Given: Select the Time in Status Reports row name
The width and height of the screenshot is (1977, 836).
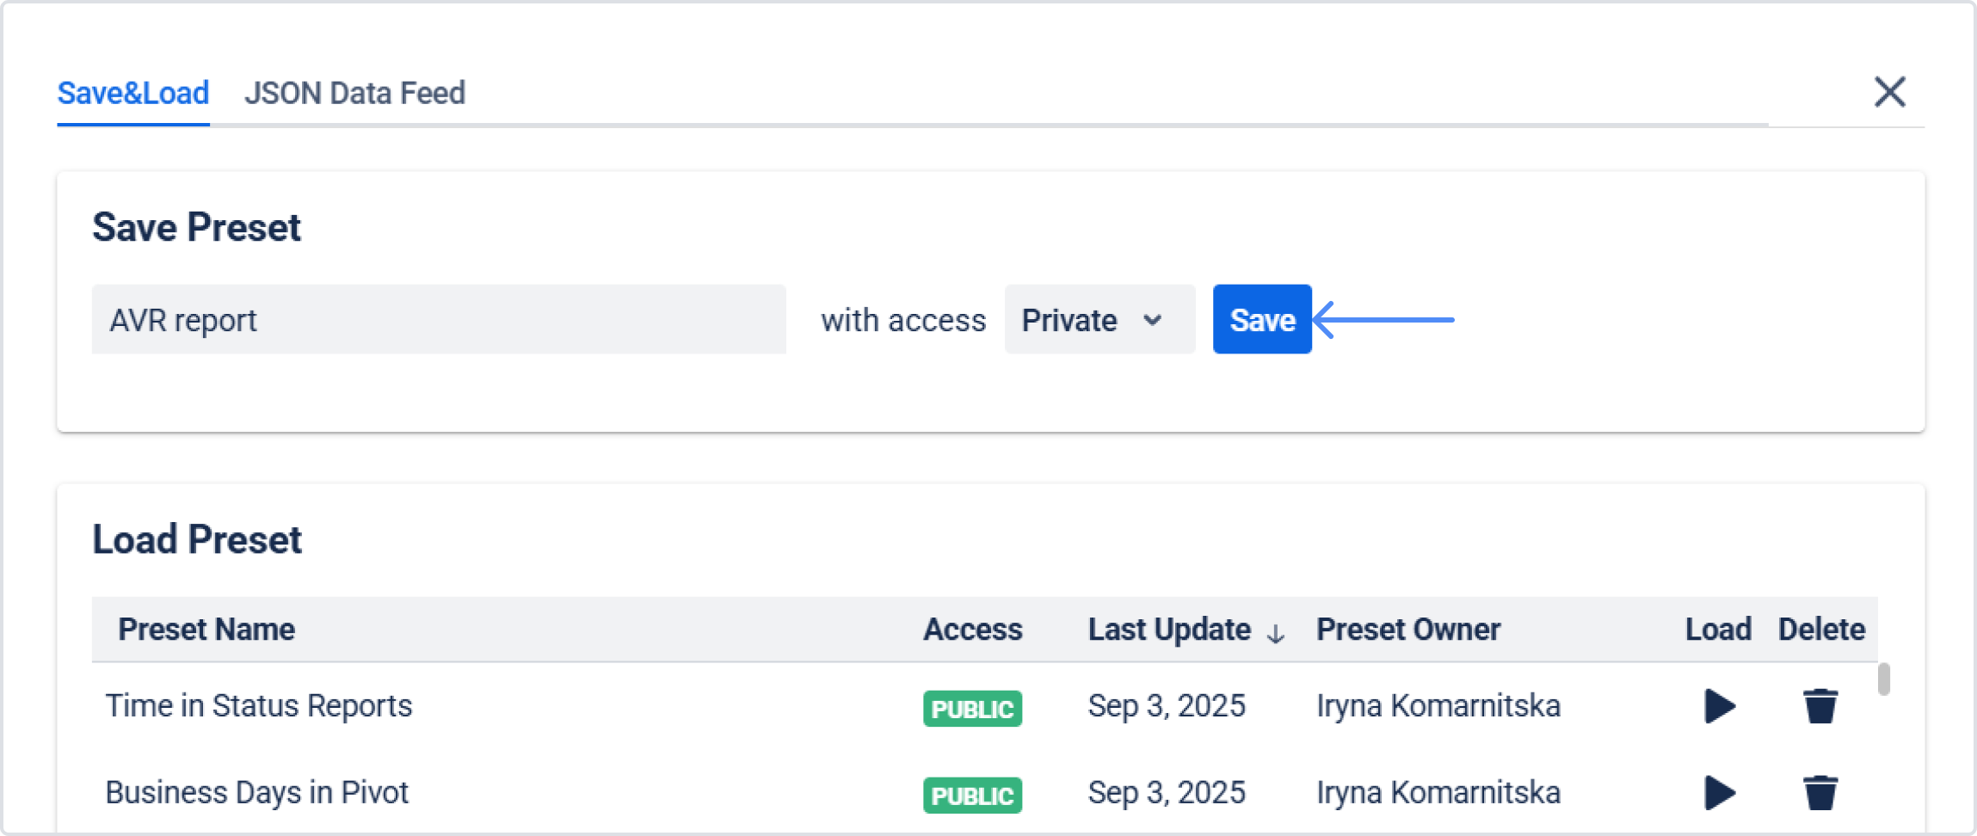Looking at the screenshot, I should (x=259, y=706).
